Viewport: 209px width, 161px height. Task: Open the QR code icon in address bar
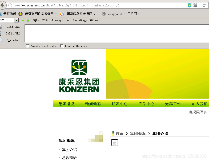(195, 5)
